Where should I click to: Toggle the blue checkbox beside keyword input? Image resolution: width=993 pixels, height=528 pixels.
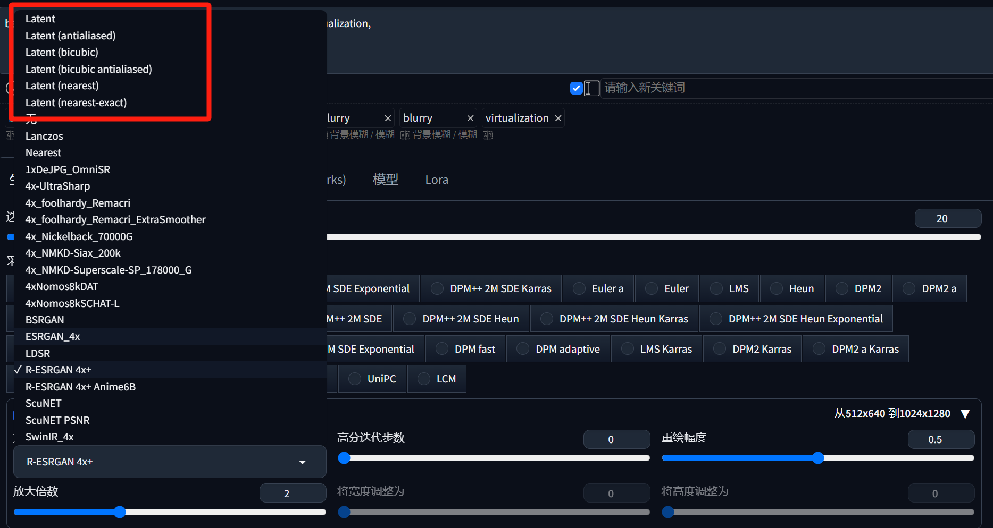click(576, 88)
